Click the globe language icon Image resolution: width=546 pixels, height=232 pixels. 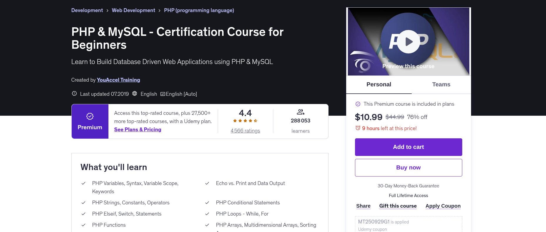135,93
